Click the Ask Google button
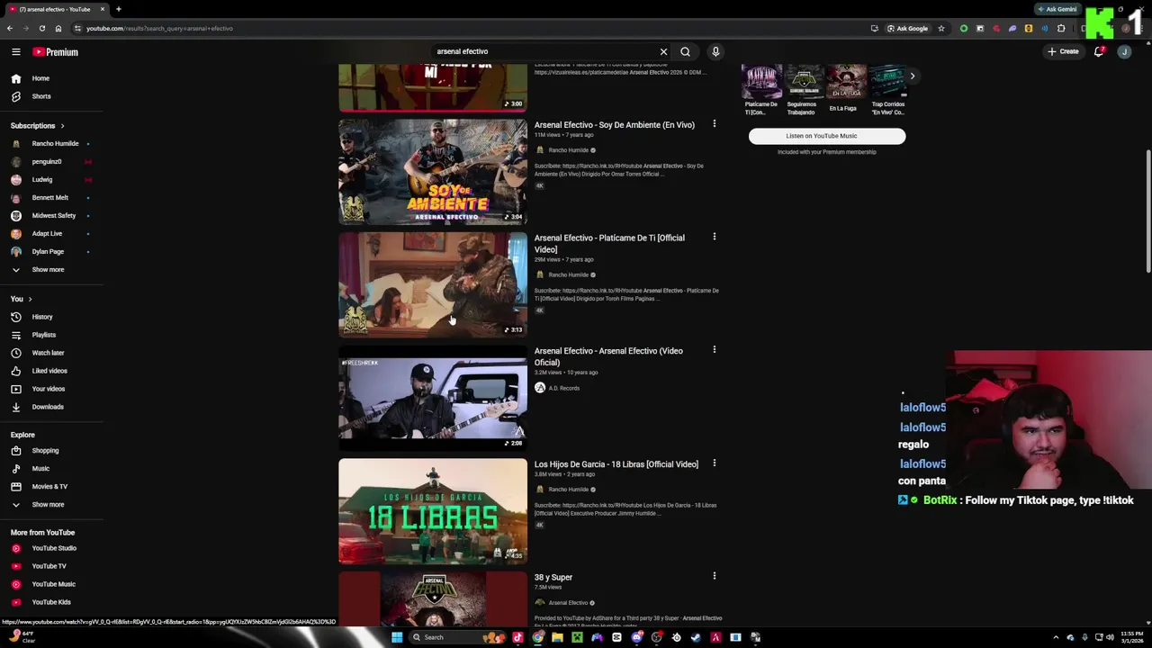The width and height of the screenshot is (1152, 648). (907, 28)
